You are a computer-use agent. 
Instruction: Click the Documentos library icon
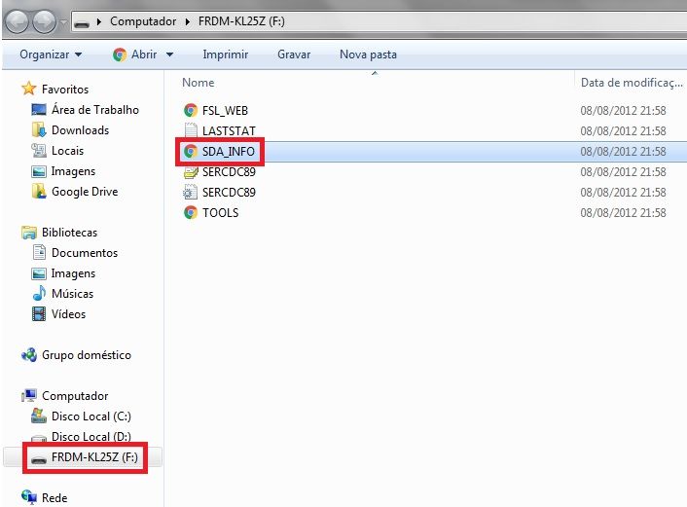[x=39, y=252]
